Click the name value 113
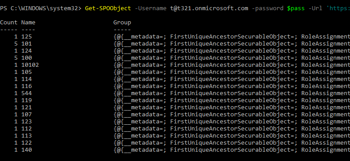Viewport: 350px width, 161px height. pyautogui.click(x=27, y=136)
